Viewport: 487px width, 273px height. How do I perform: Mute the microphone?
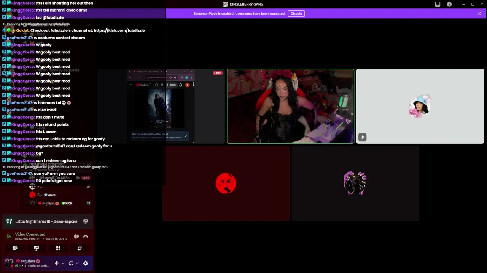point(57,263)
